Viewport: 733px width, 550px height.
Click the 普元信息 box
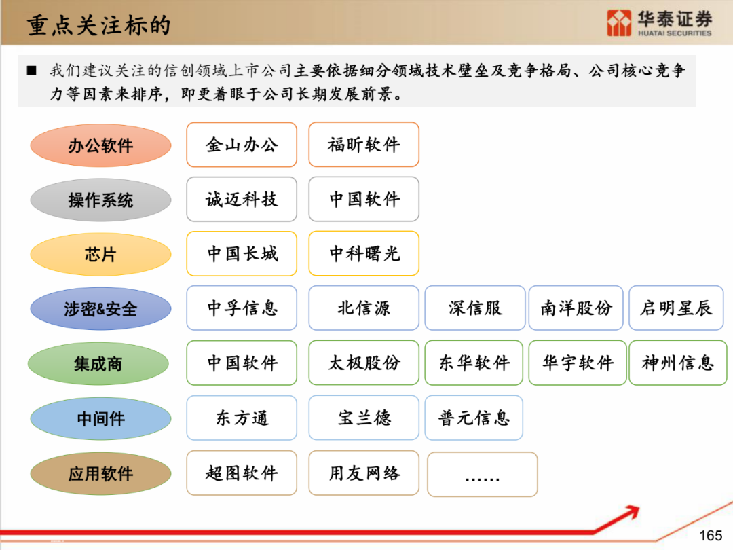coord(474,418)
